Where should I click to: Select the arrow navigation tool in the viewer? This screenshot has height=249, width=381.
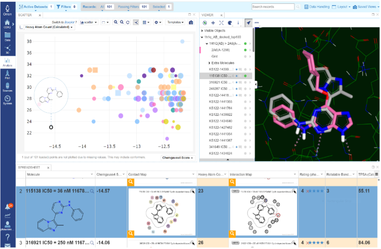249,23
